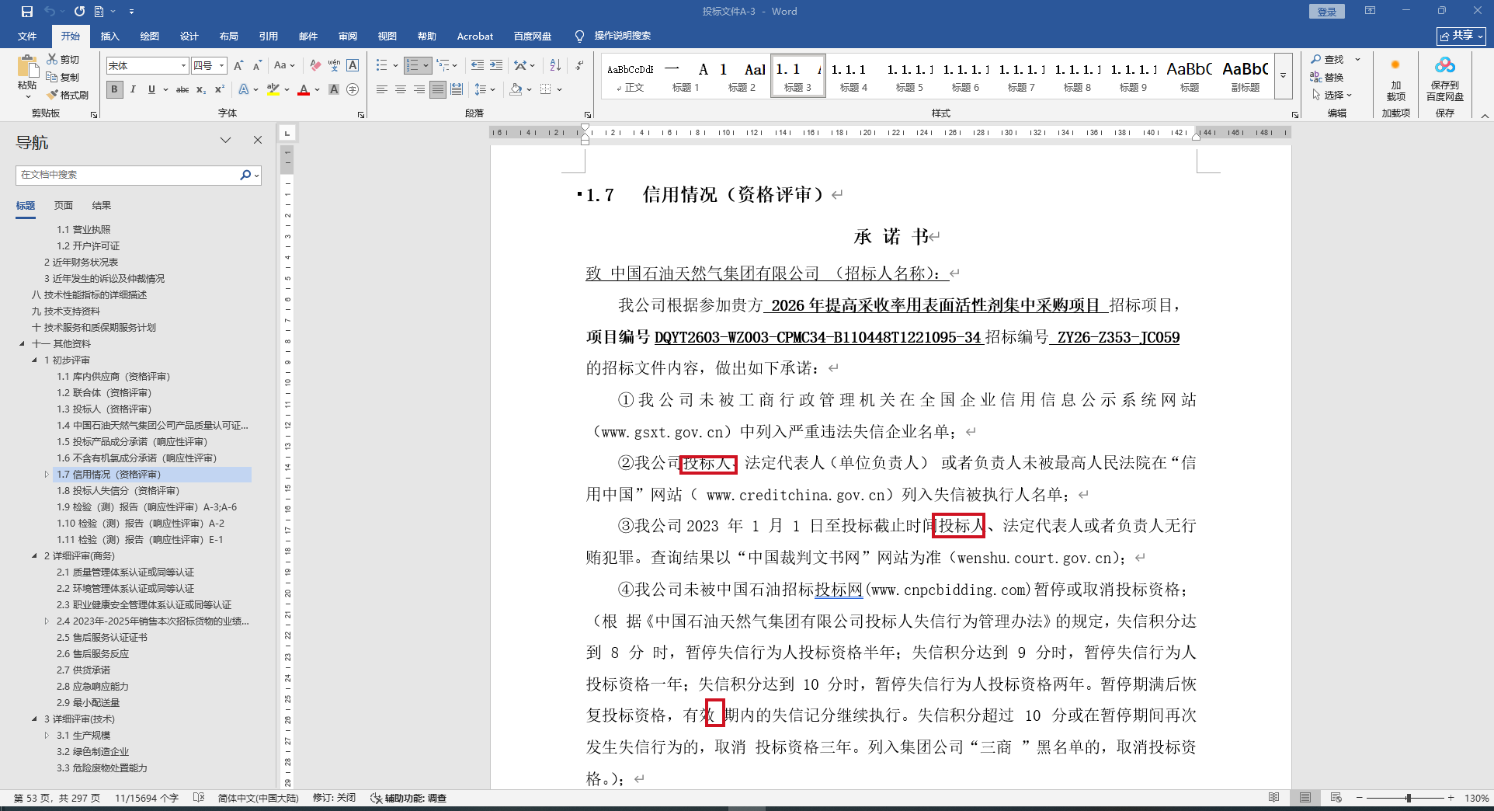Toggle bold formatting

(x=115, y=90)
